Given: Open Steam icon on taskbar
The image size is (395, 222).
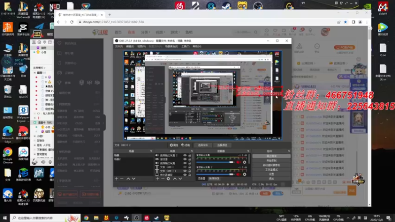Looking at the screenshot, I should click(157, 218).
